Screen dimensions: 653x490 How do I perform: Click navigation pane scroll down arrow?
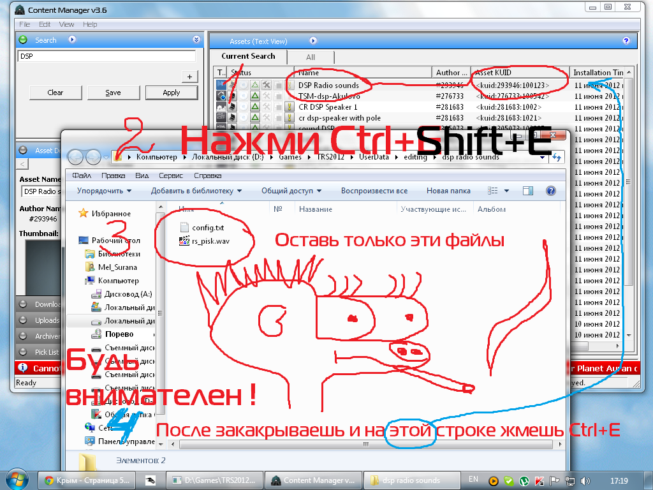pyautogui.click(x=161, y=444)
